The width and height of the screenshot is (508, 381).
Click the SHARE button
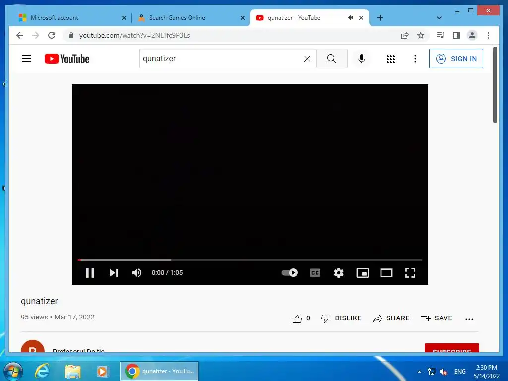click(391, 318)
